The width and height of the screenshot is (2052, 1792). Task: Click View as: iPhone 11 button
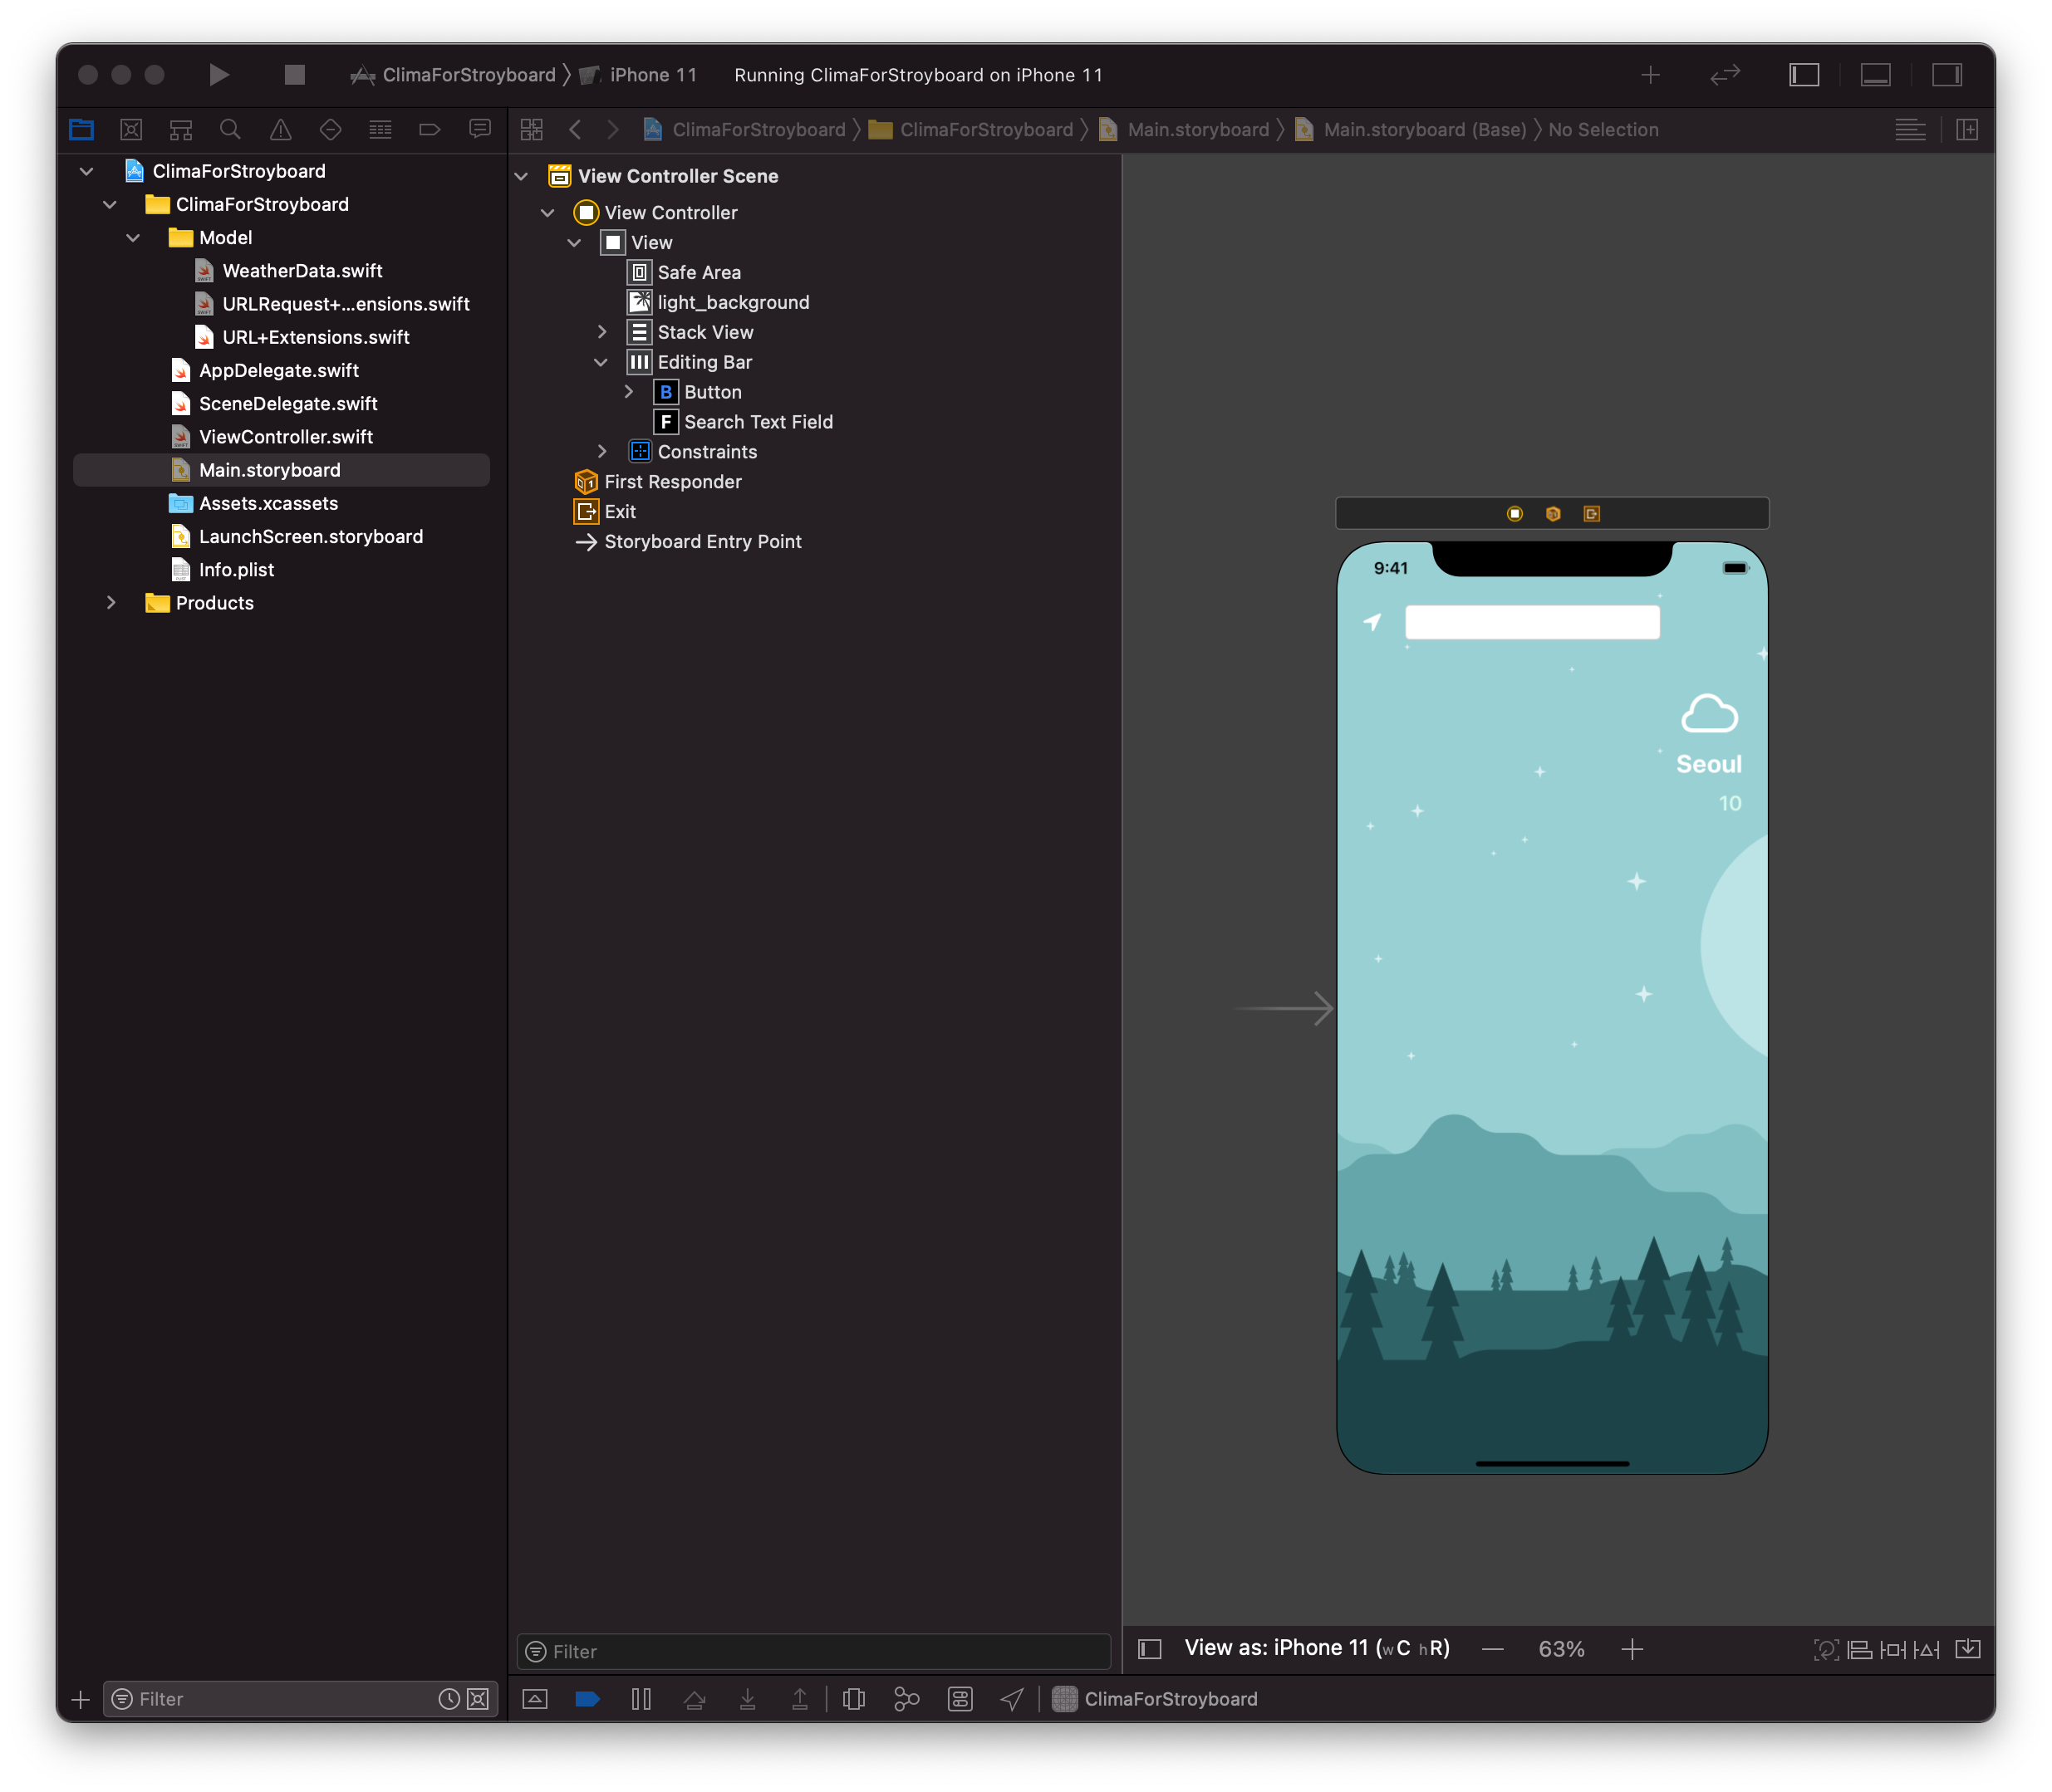(x=1316, y=1649)
